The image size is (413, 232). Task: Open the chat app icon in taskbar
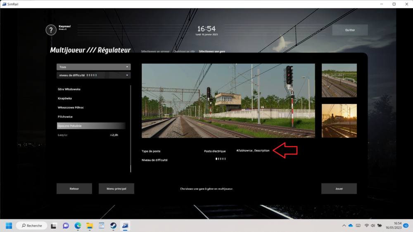click(66, 225)
